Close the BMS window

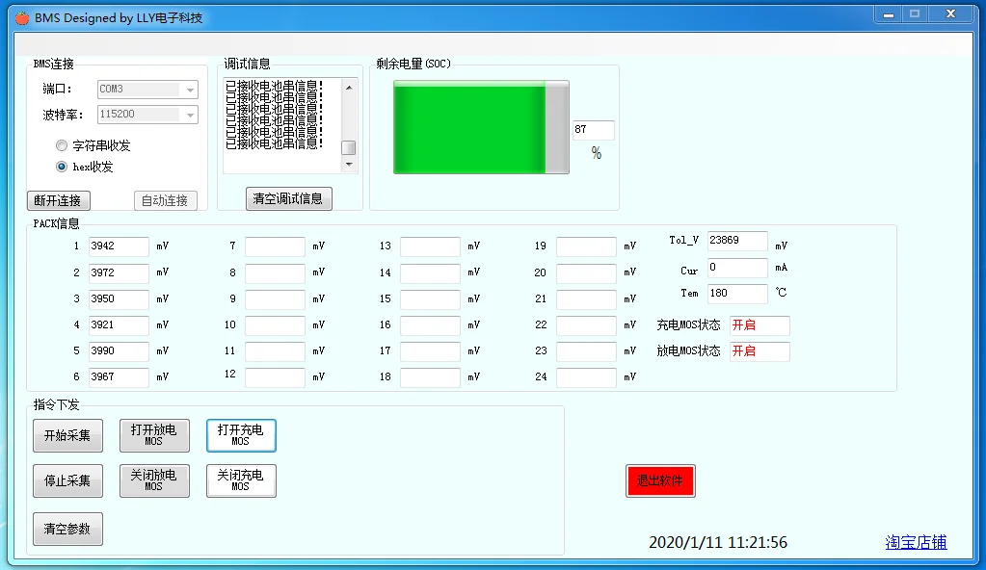[950, 14]
